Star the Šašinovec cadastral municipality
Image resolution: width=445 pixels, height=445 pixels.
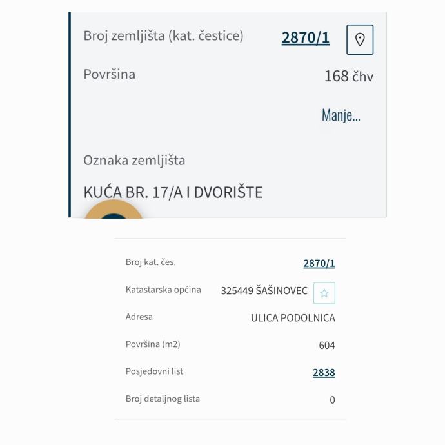(324, 293)
